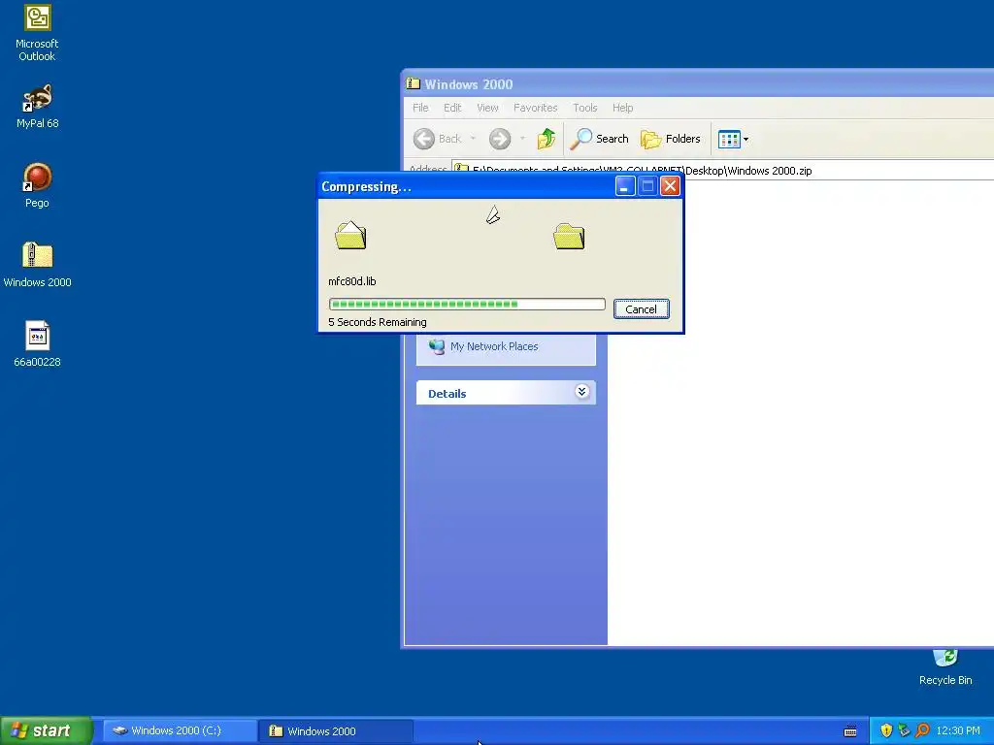Select the Pego desktop shortcut
Image resolution: width=994 pixels, height=745 pixels.
pos(37,185)
